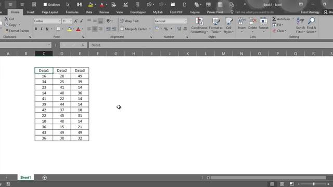The height and width of the screenshot is (187, 333).
Task: Apply cell borders with the Borders icon
Action: pyautogui.click(x=58, y=29)
